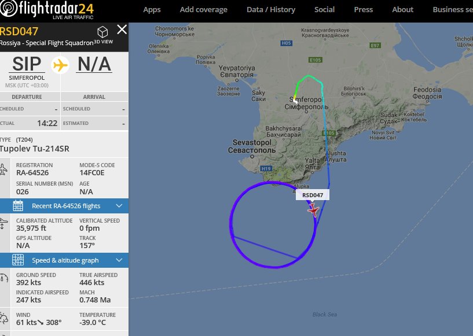Click the speed and altitude graph icon
This screenshot has width=473, height=336.
[x=18, y=260]
